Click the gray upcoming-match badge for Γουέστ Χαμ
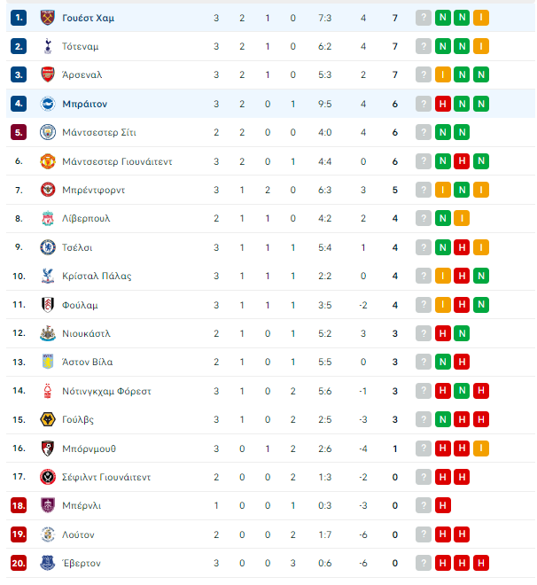Image resolution: width=537 pixels, height=585 pixels. tap(424, 18)
